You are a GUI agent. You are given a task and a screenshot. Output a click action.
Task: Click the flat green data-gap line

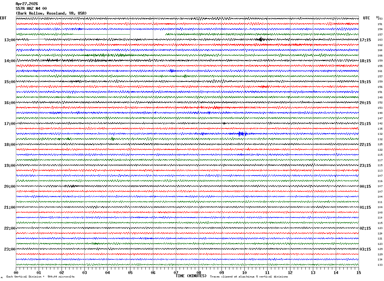click(102, 34)
